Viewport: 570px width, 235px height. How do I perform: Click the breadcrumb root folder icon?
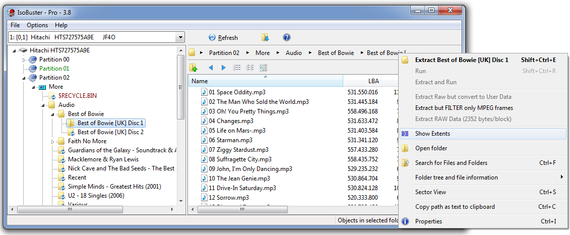[192, 53]
